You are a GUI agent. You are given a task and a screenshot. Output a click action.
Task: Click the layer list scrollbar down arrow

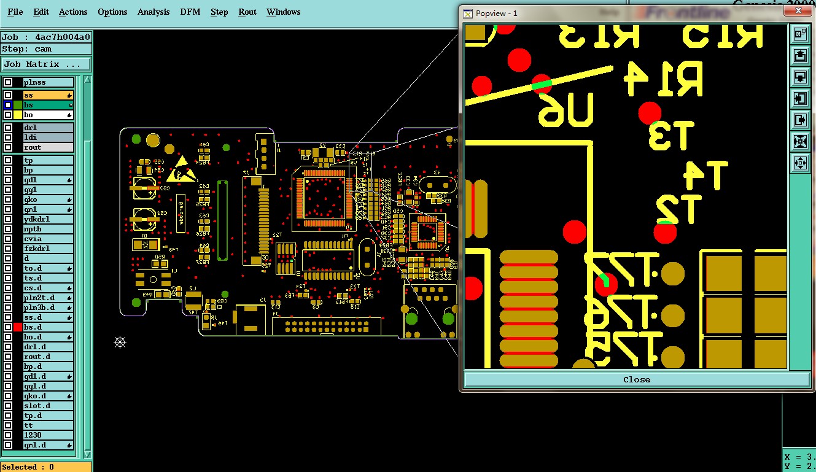point(87,454)
